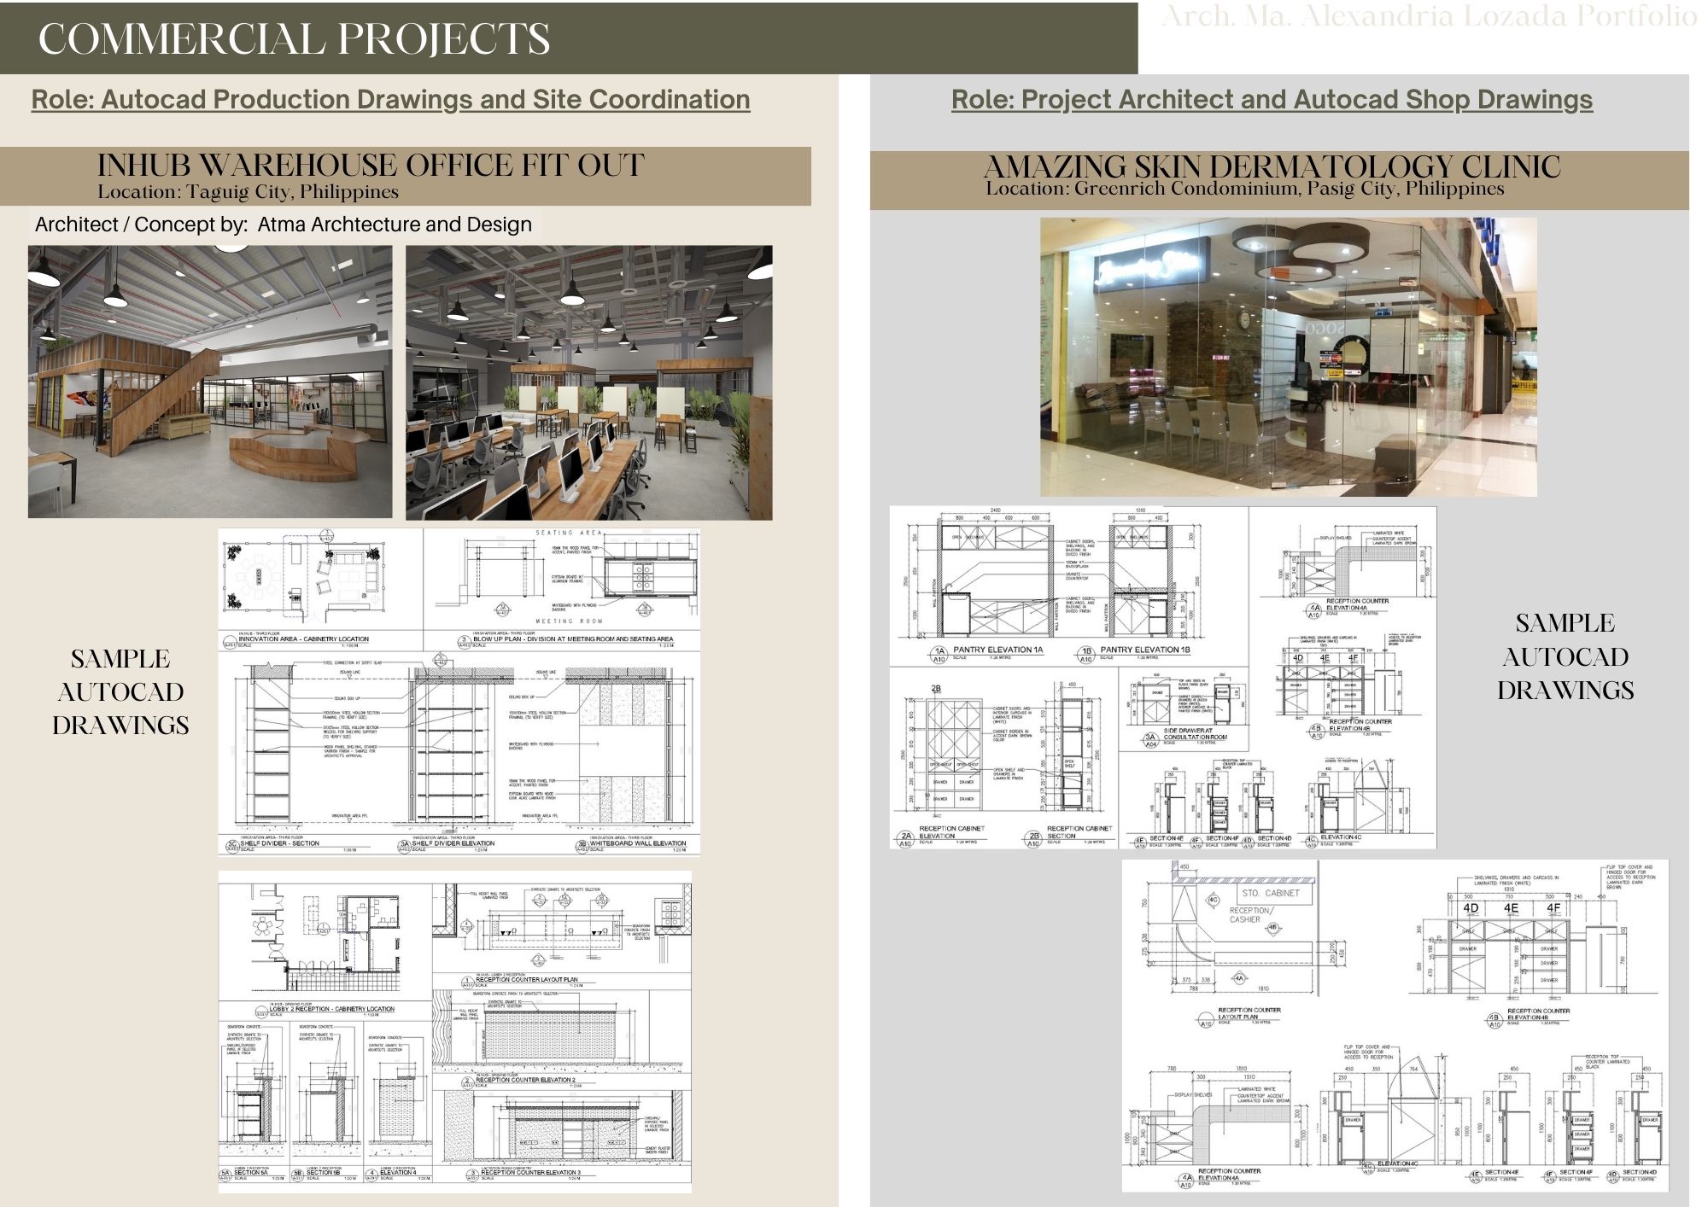Open the office workstation render with computers
Viewport: 1708px width, 1207px height.
click(x=588, y=382)
